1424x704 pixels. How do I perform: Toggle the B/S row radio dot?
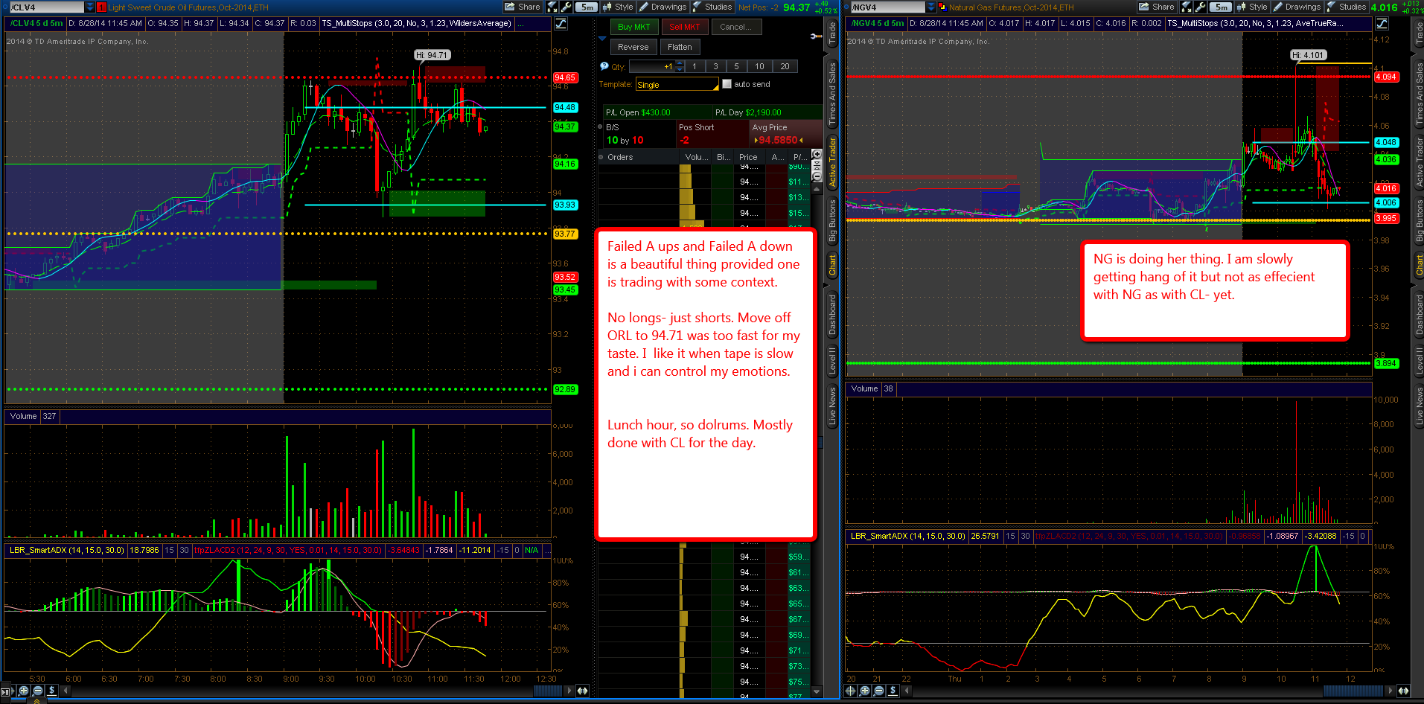pos(601,127)
